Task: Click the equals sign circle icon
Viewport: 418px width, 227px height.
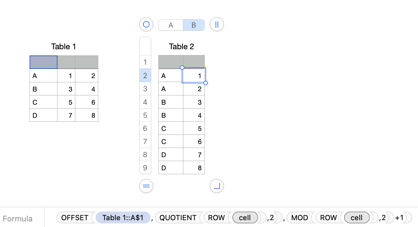Action: click(x=146, y=186)
